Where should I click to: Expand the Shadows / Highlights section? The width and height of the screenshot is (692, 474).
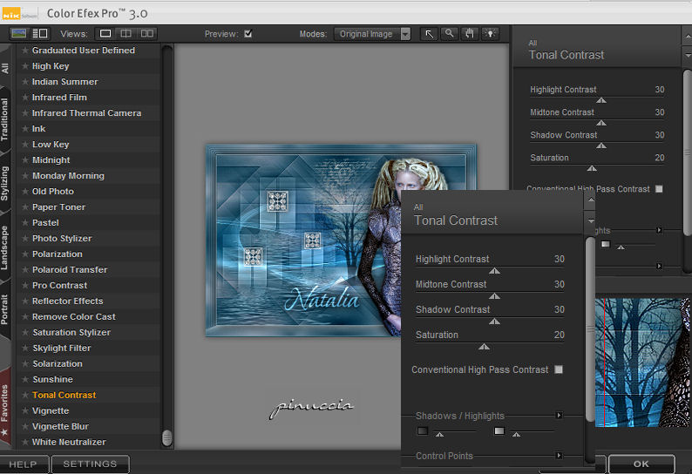[559, 416]
